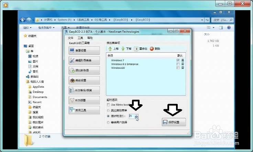
Task: Open BCD Backup/Repair in EasyBCD
Action: (x=84, y=90)
